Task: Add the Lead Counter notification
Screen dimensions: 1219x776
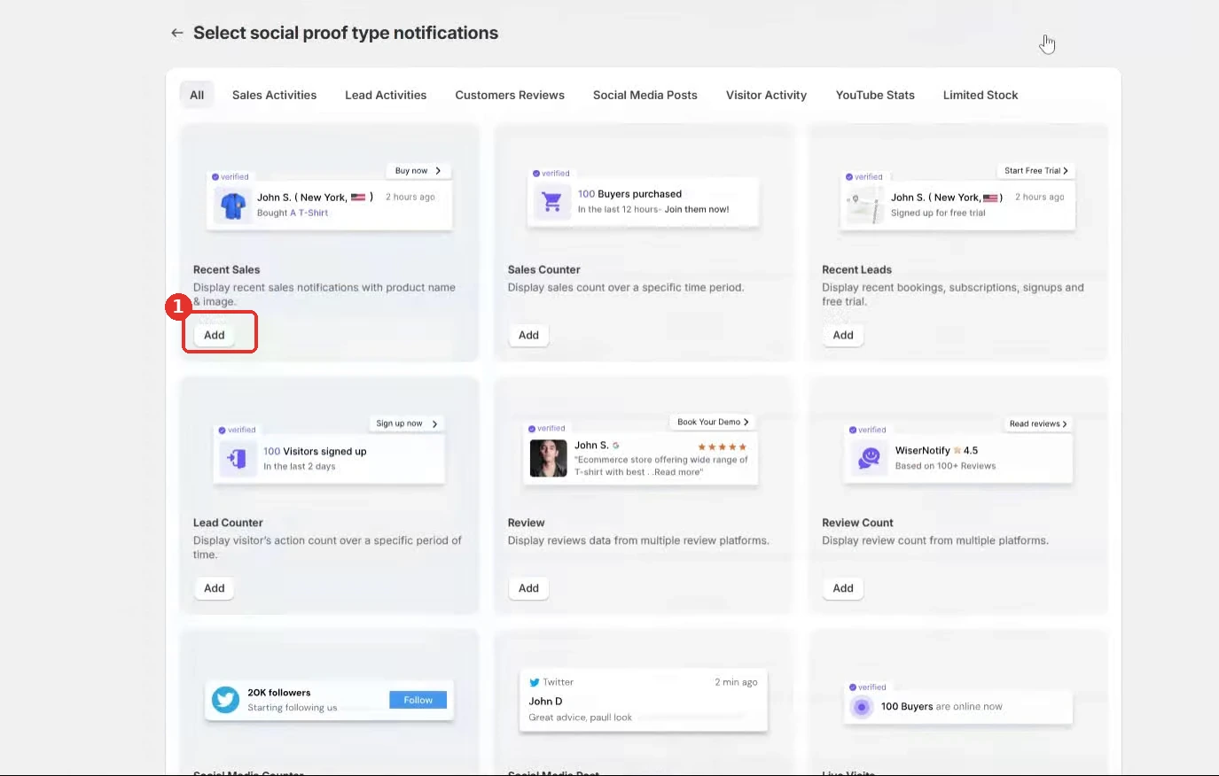Action: (215, 588)
